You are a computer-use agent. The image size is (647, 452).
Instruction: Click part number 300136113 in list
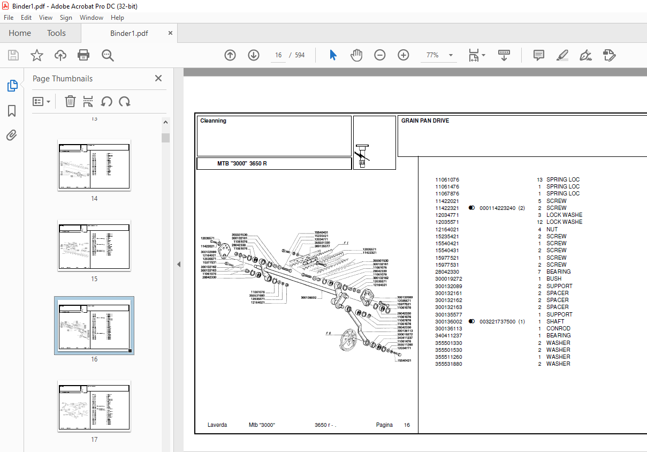(x=448, y=329)
